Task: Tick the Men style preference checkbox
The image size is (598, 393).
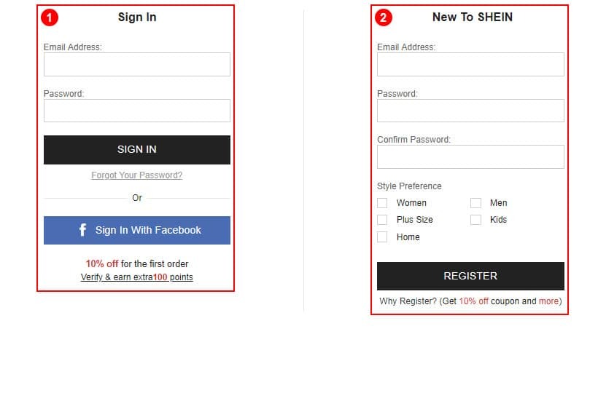Action: pyautogui.click(x=475, y=203)
